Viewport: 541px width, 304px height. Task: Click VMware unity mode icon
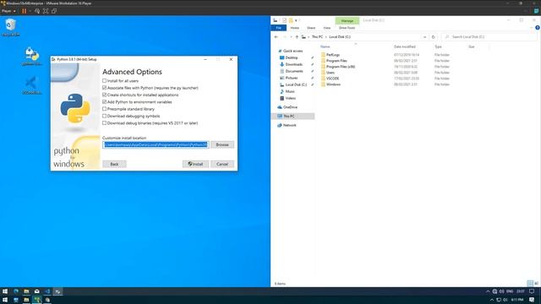click(x=54, y=11)
